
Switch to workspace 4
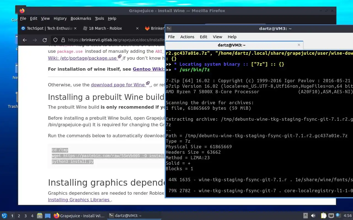click(32, 216)
